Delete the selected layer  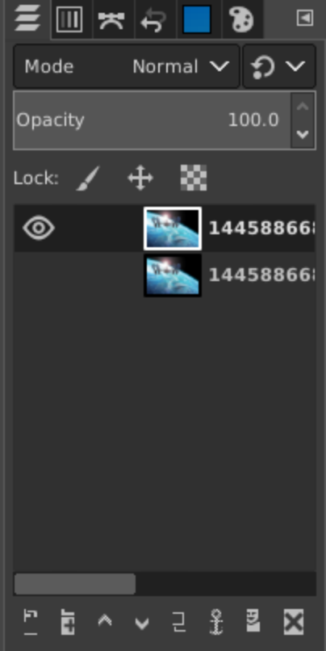point(294,622)
